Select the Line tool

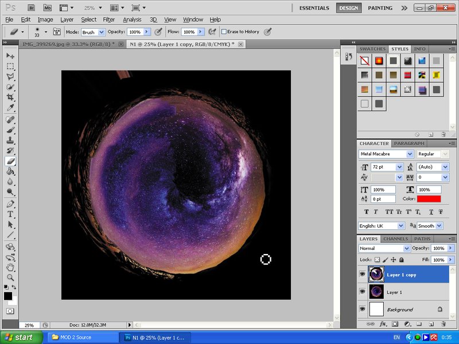click(10, 235)
